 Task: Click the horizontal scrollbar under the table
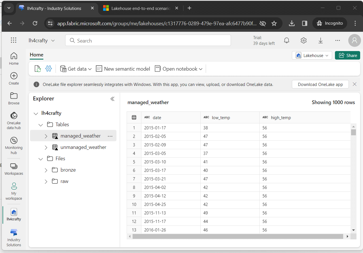tap(237, 236)
